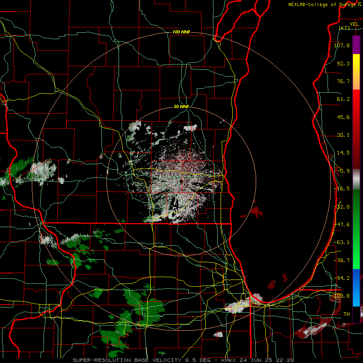Pick the green segment of color bar
This screenshot has width=363, height=363.
click(x=356, y=229)
